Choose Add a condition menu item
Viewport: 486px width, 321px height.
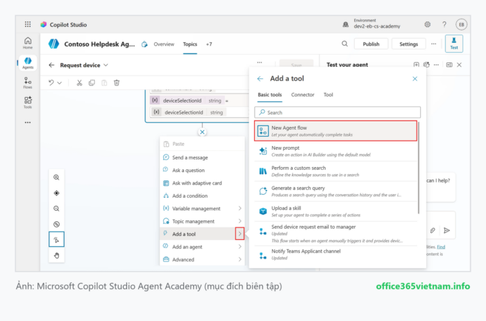point(202,196)
